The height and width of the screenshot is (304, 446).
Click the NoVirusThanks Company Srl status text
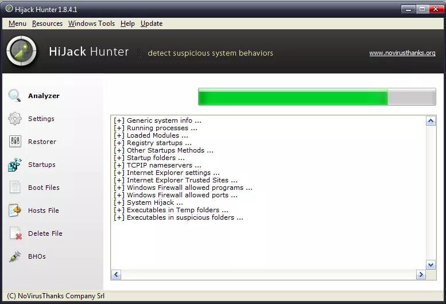click(56, 296)
